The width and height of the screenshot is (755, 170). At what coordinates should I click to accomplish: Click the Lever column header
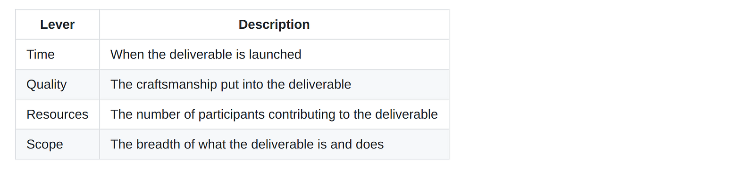[57, 24]
